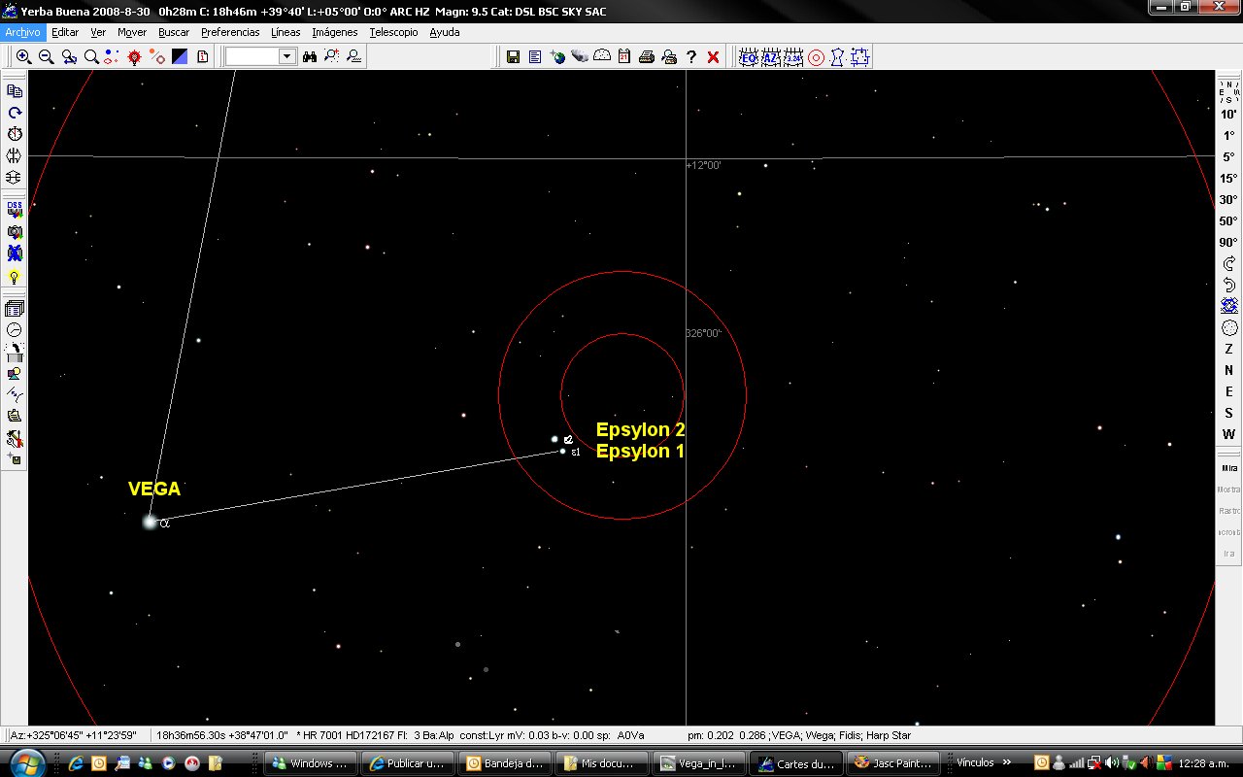Open the globe observatory location icon

pos(557,57)
